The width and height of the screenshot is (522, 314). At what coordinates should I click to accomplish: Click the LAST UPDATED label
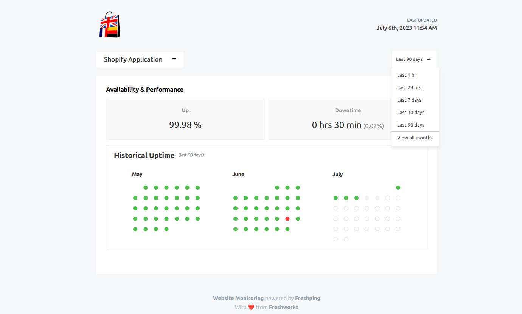[422, 20]
